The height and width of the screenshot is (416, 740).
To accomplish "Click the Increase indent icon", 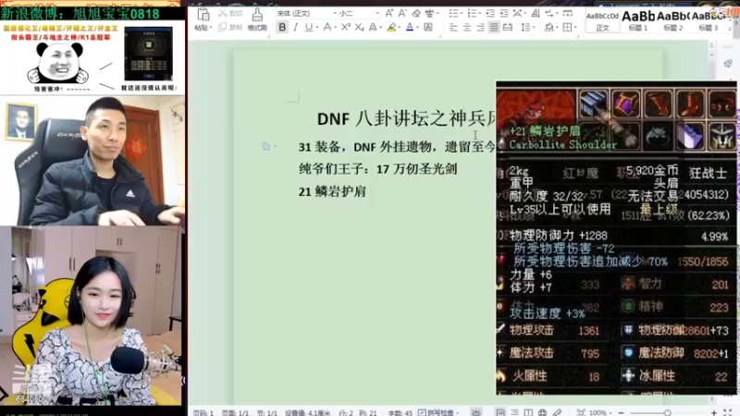I will pos(503,13).
